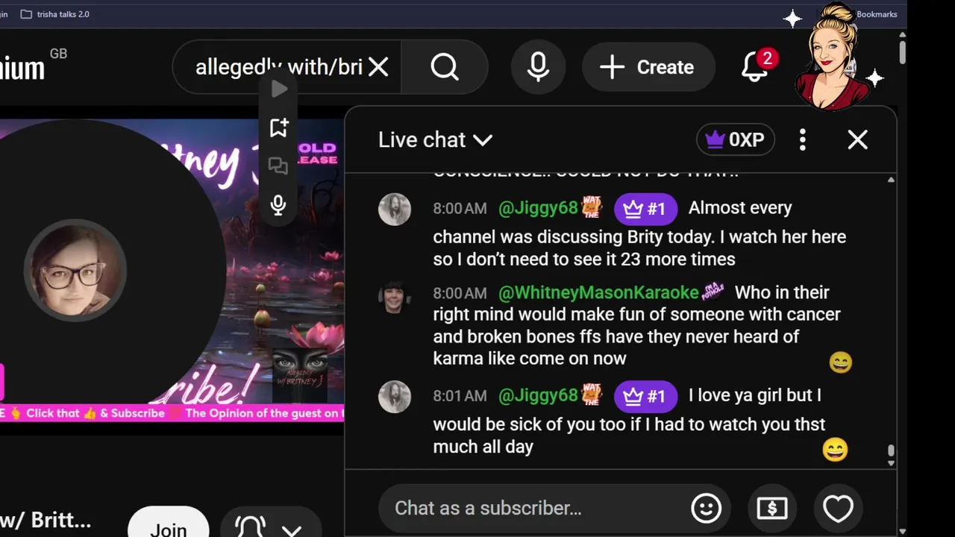Click the Create button
The image size is (955, 537).
648,67
